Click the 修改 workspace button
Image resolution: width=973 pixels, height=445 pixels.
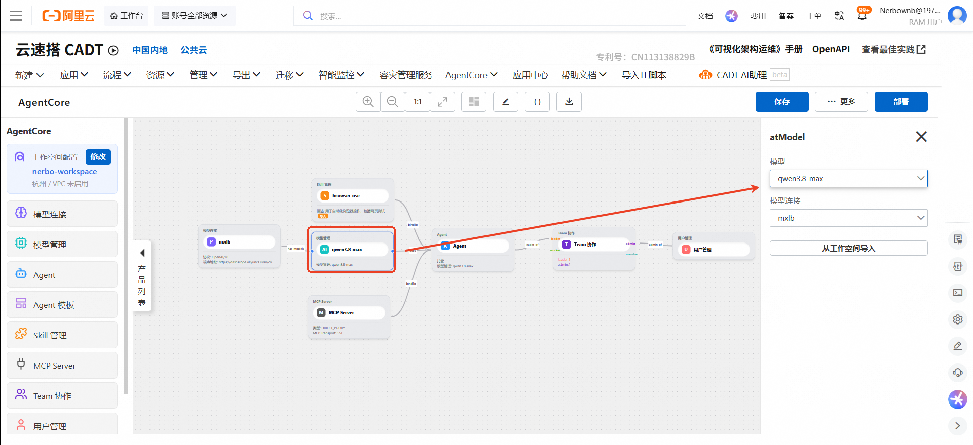98,157
